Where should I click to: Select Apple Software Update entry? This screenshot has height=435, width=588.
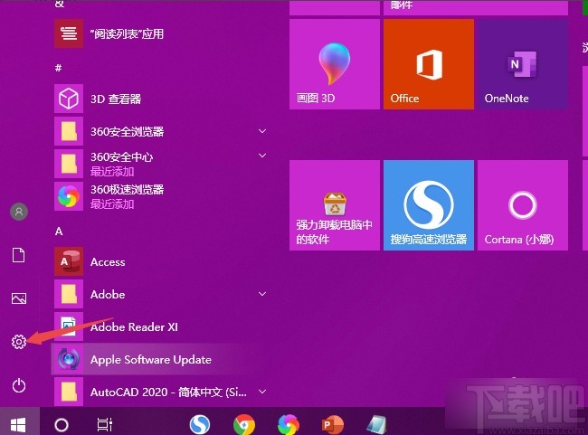coord(150,360)
